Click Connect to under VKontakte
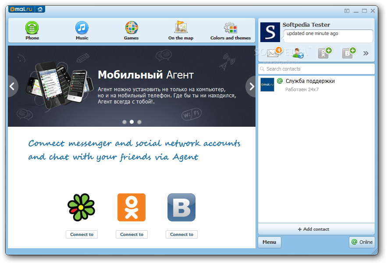The width and height of the screenshot is (387, 264). [x=181, y=234]
